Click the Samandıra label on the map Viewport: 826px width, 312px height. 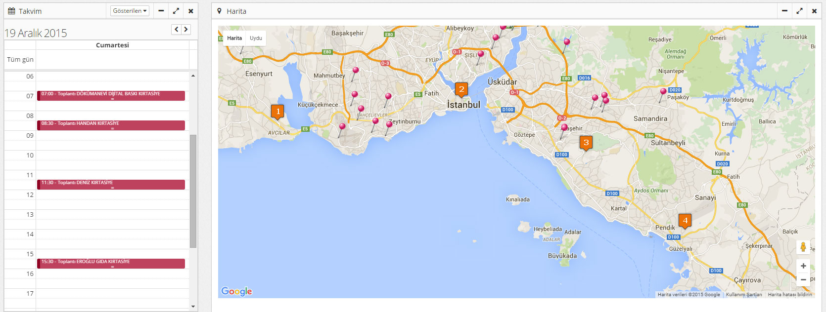pyautogui.click(x=650, y=118)
